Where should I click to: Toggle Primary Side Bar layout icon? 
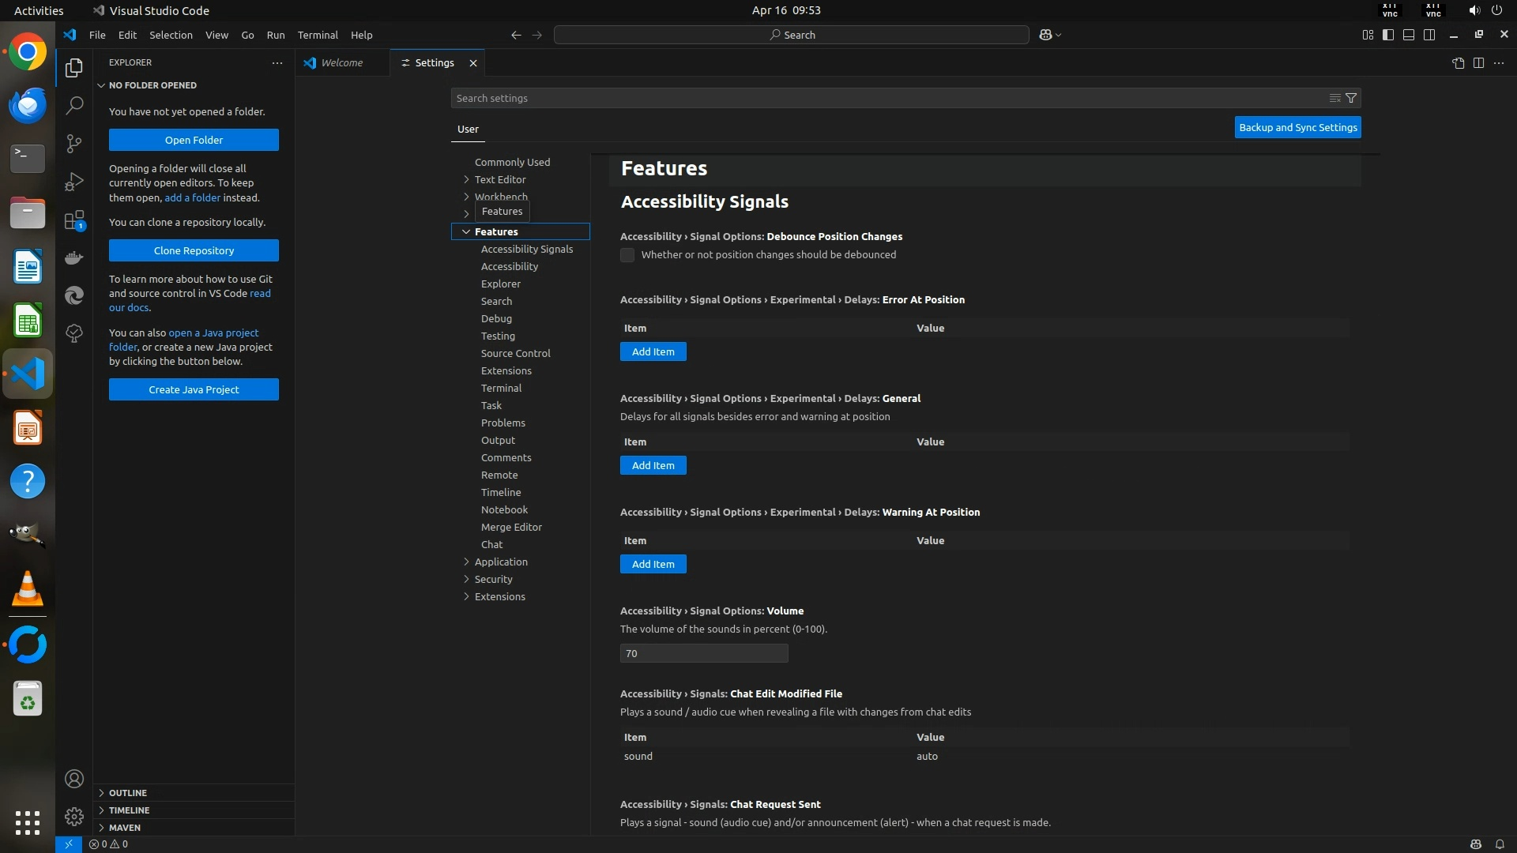1388,35
